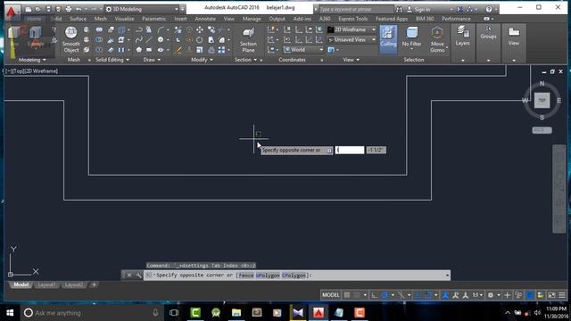Viewport: 571px width, 321px height.
Task: Switch to the Solid ribbon tab
Action: [56, 19]
